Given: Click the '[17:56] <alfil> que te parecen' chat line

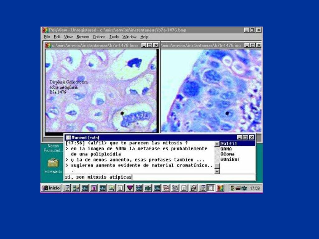Looking at the screenshot, I should tap(126, 143).
